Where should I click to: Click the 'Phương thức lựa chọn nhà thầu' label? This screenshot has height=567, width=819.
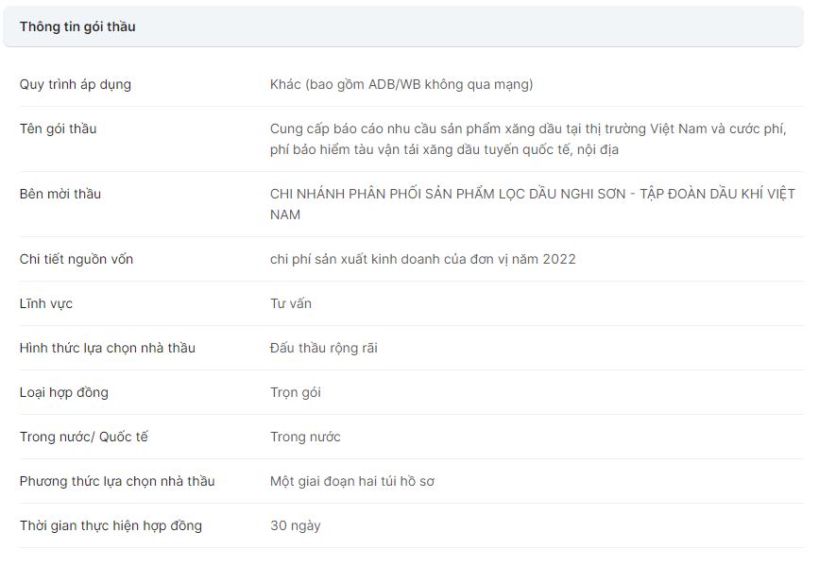pyautogui.click(x=117, y=481)
